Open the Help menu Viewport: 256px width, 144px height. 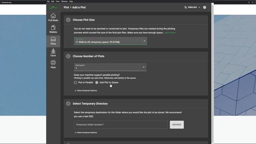(71, 1)
